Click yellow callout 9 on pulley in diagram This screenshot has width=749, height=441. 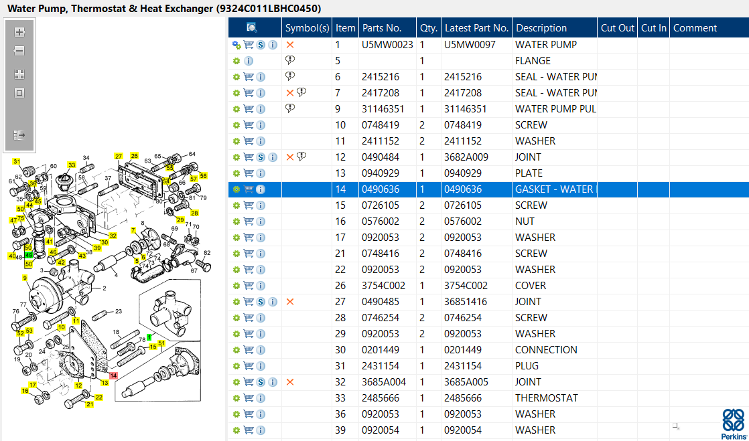pos(24,278)
